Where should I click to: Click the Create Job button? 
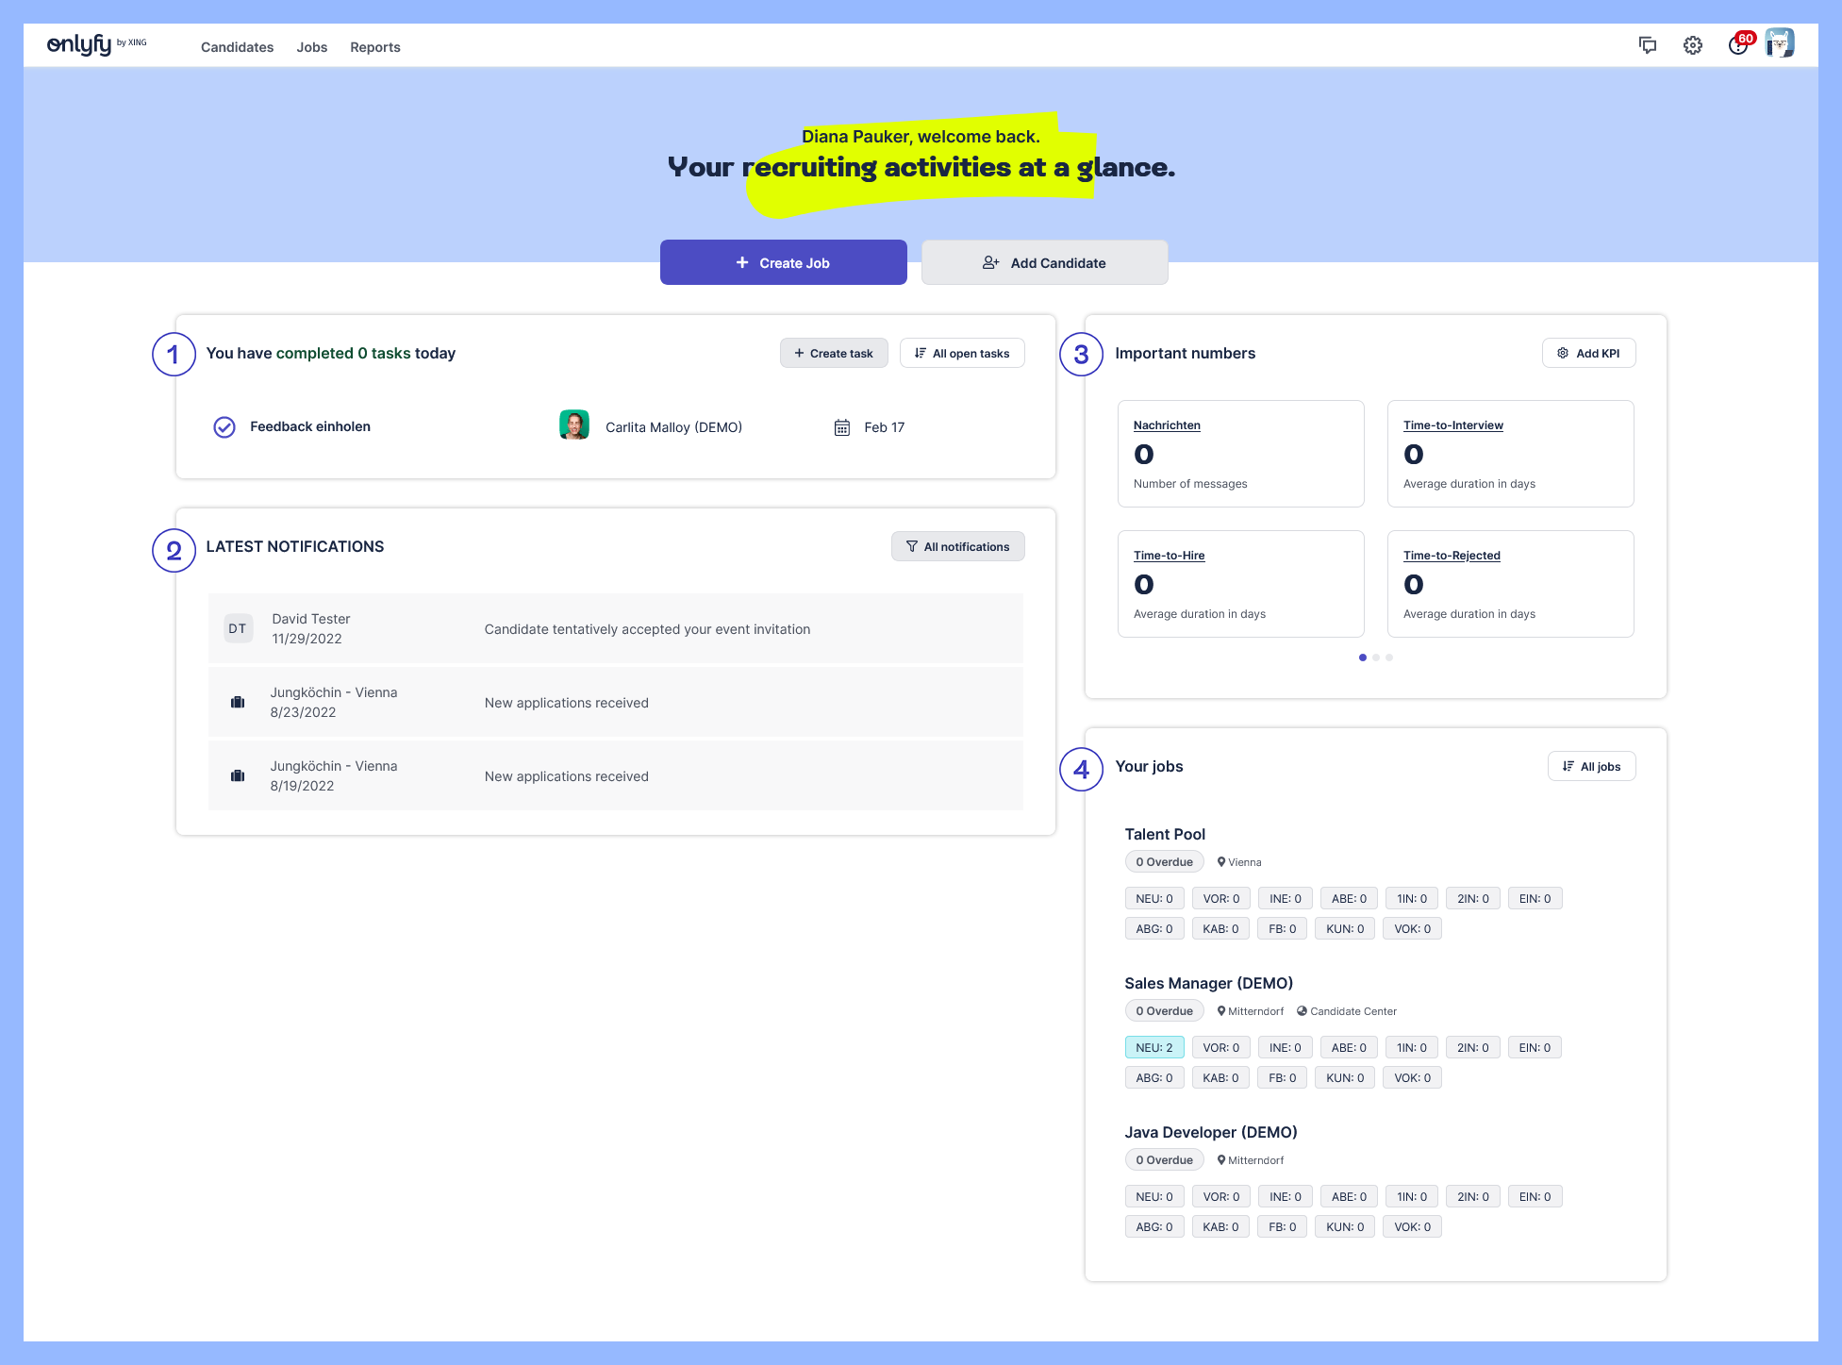coord(783,262)
